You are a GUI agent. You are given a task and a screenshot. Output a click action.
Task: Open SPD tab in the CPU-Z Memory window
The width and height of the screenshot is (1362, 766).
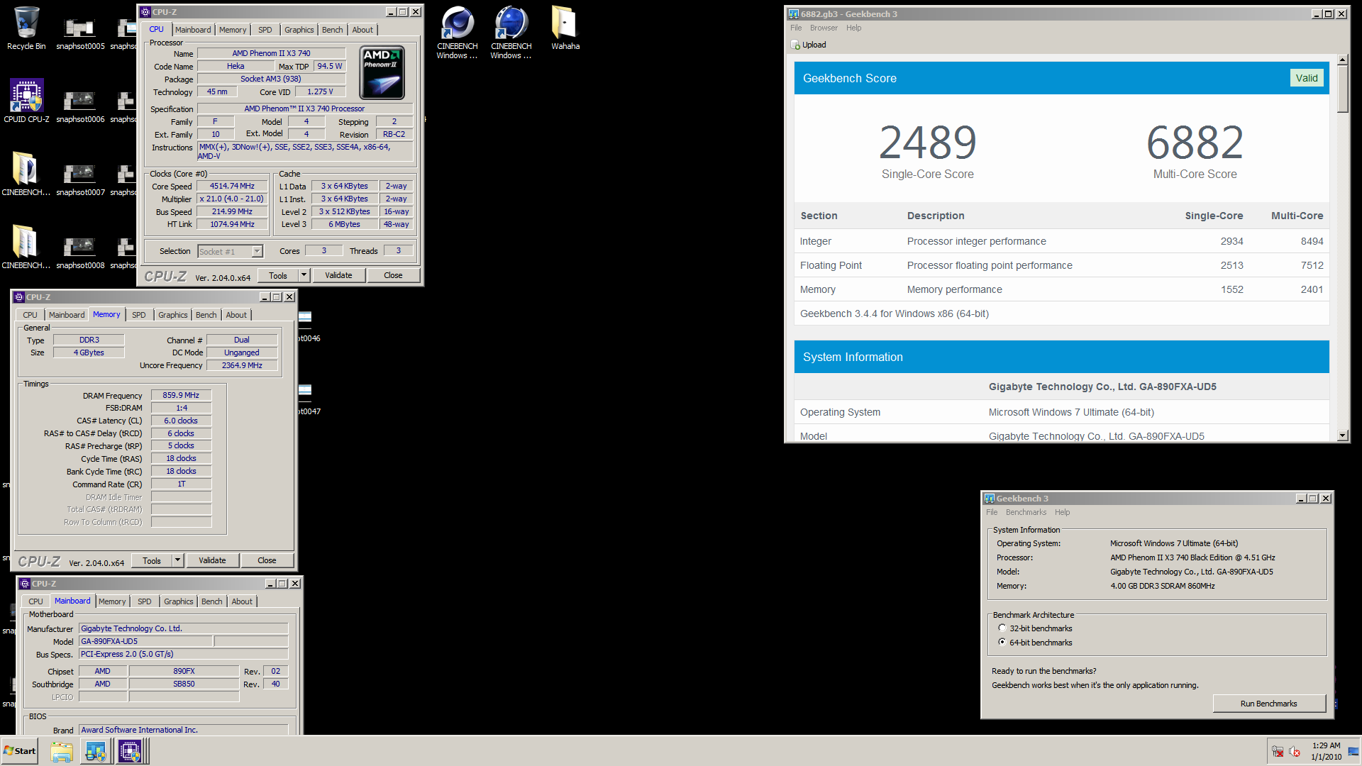coord(138,315)
